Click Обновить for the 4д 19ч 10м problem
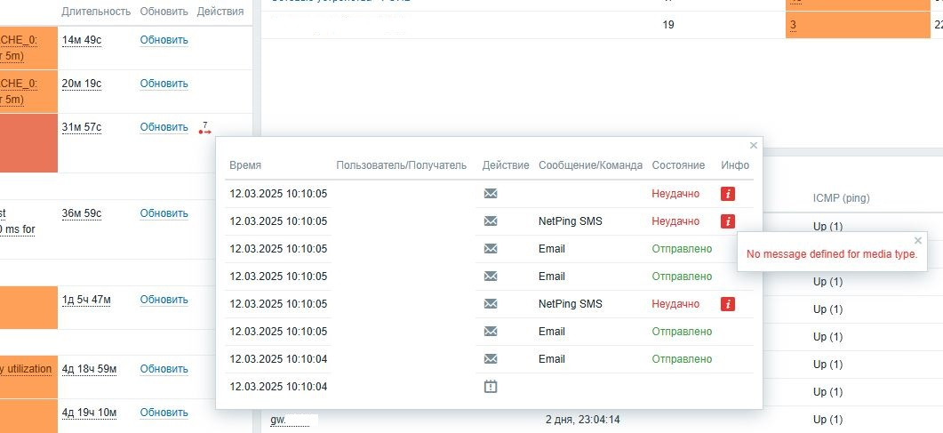 click(164, 413)
